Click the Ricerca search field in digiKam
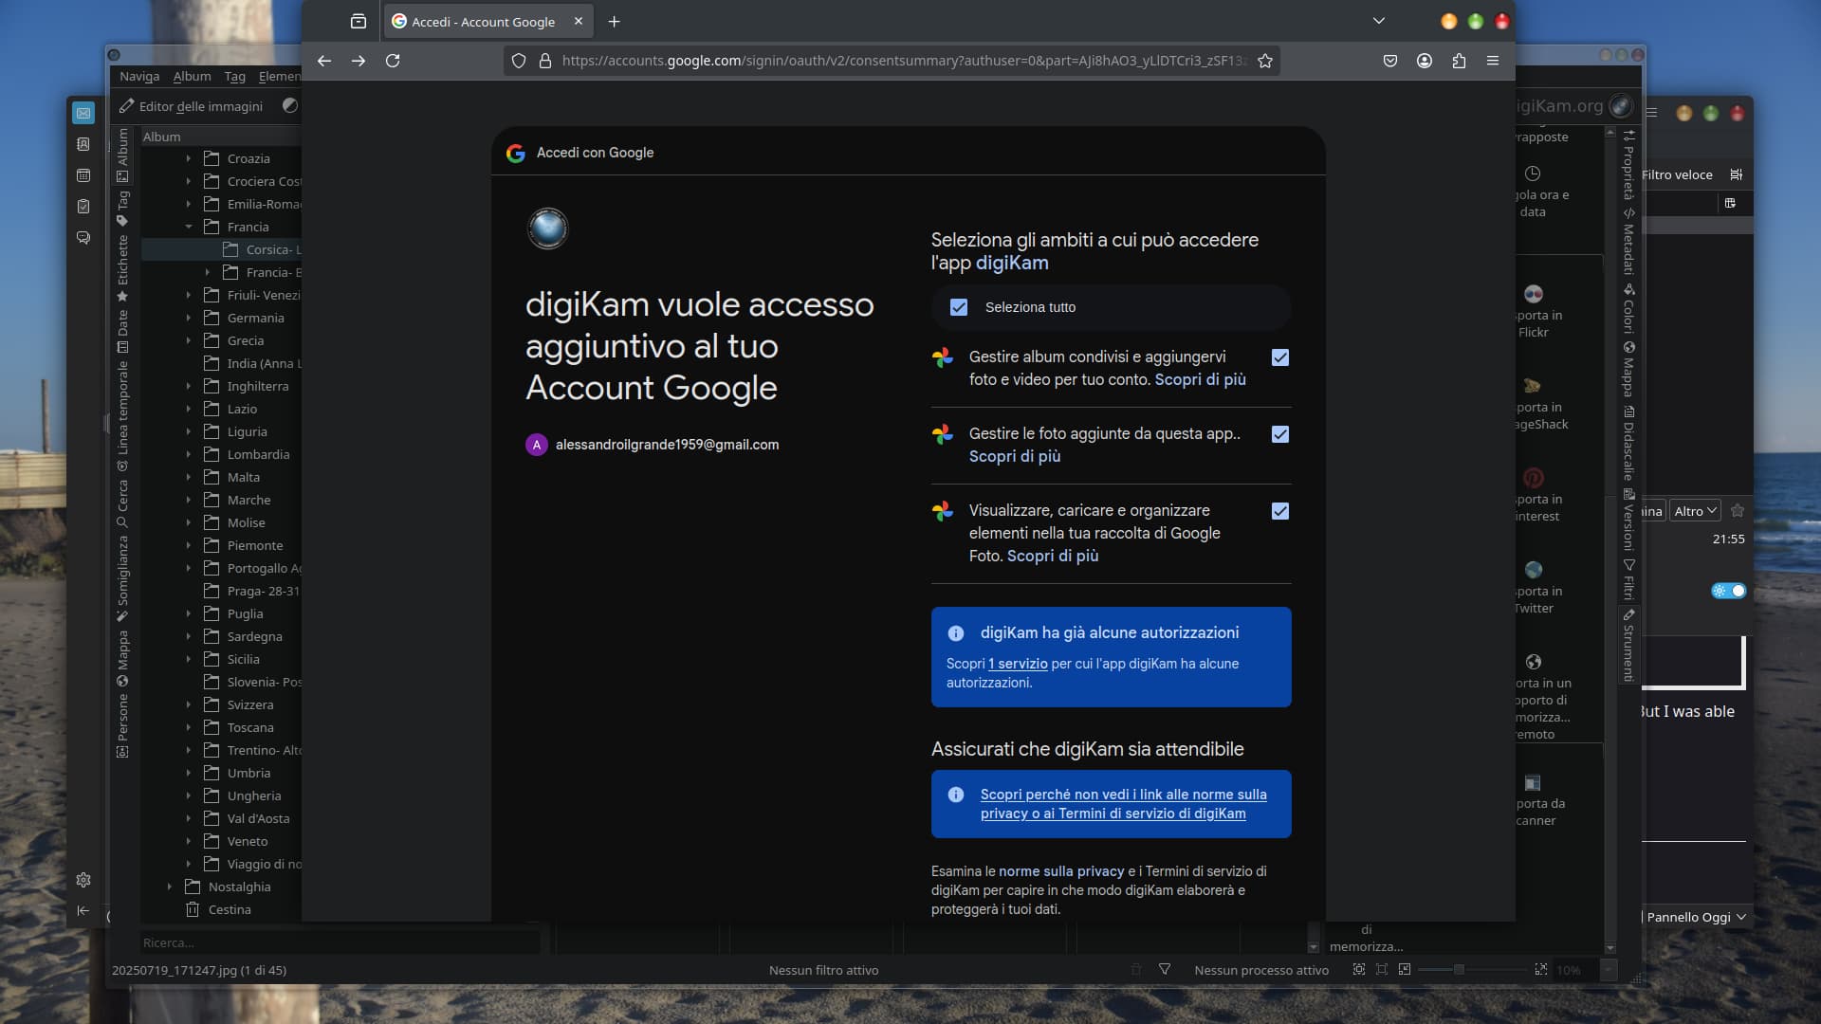This screenshot has height=1024, width=1821. pyautogui.click(x=340, y=942)
